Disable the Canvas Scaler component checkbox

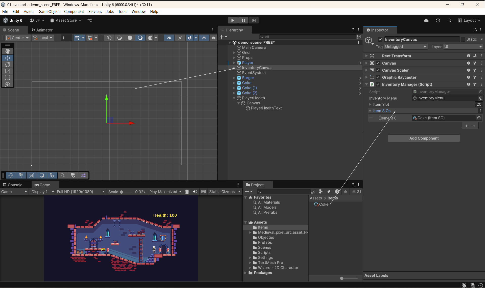(378, 70)
